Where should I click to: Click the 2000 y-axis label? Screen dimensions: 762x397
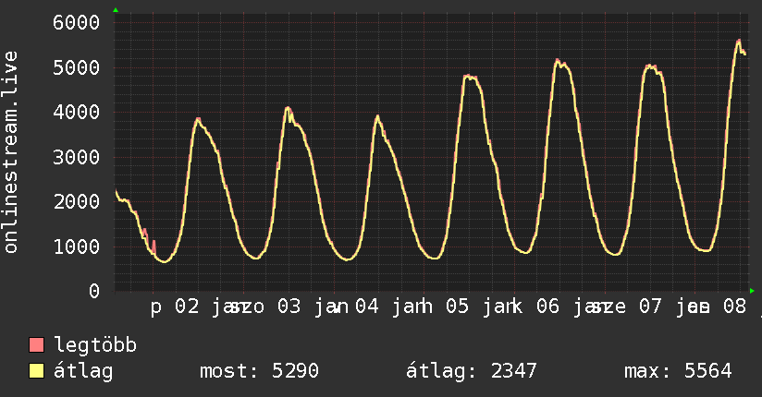(x=77, y=201)
